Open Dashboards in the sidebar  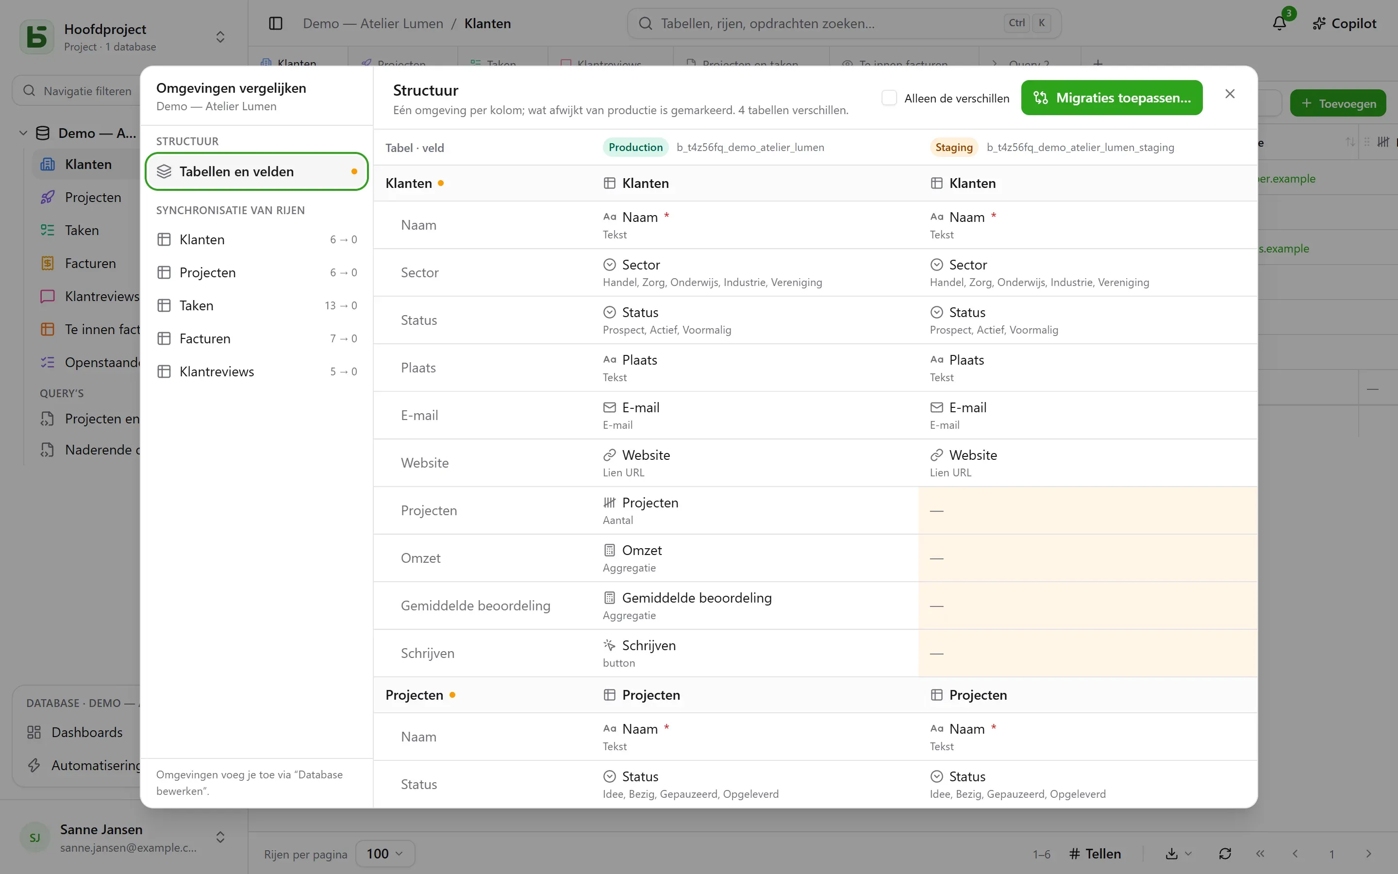coord(87,732)
